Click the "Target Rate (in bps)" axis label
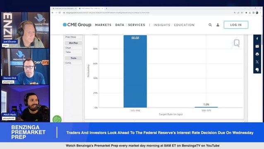The image size is (264, 149). 171,114
